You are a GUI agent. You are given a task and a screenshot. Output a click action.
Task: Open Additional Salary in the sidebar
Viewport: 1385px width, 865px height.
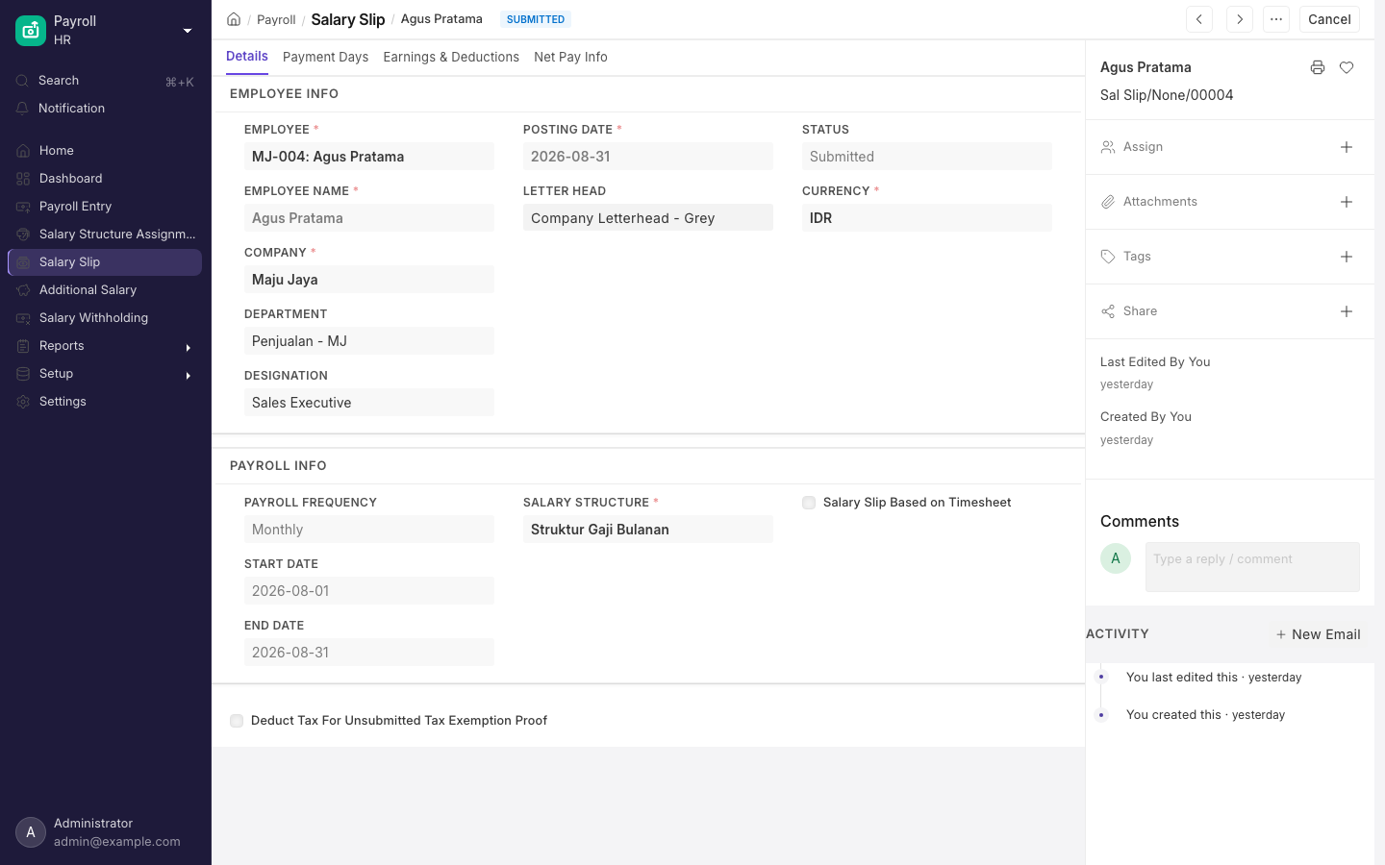[106, 290]
